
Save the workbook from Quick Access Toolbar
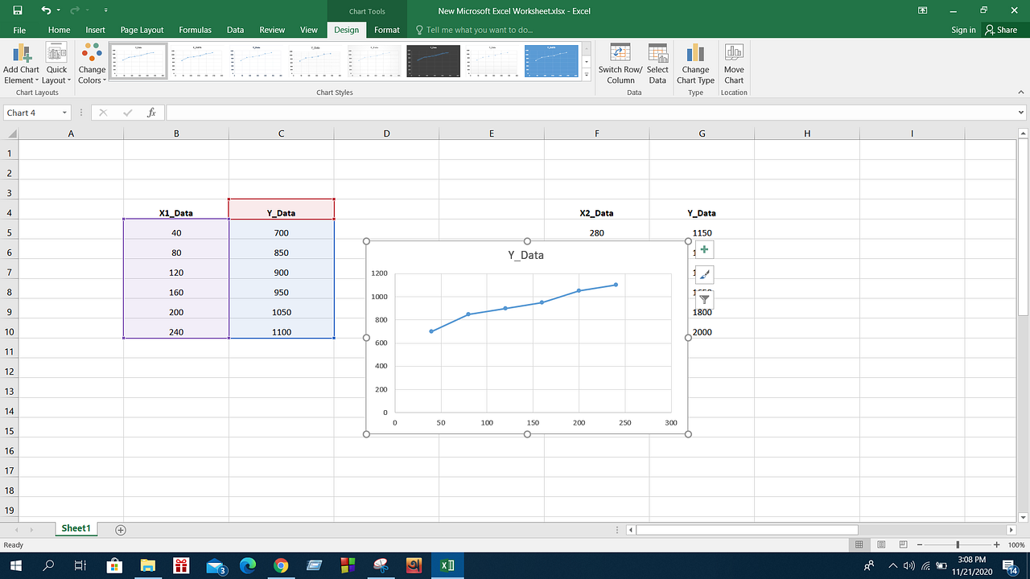point(18,10)
